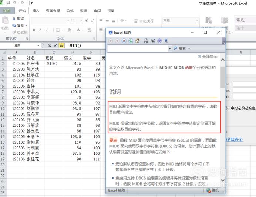256x197 pixels.
Task: Click Table of Contents book icon in Help
Action: 159,41
